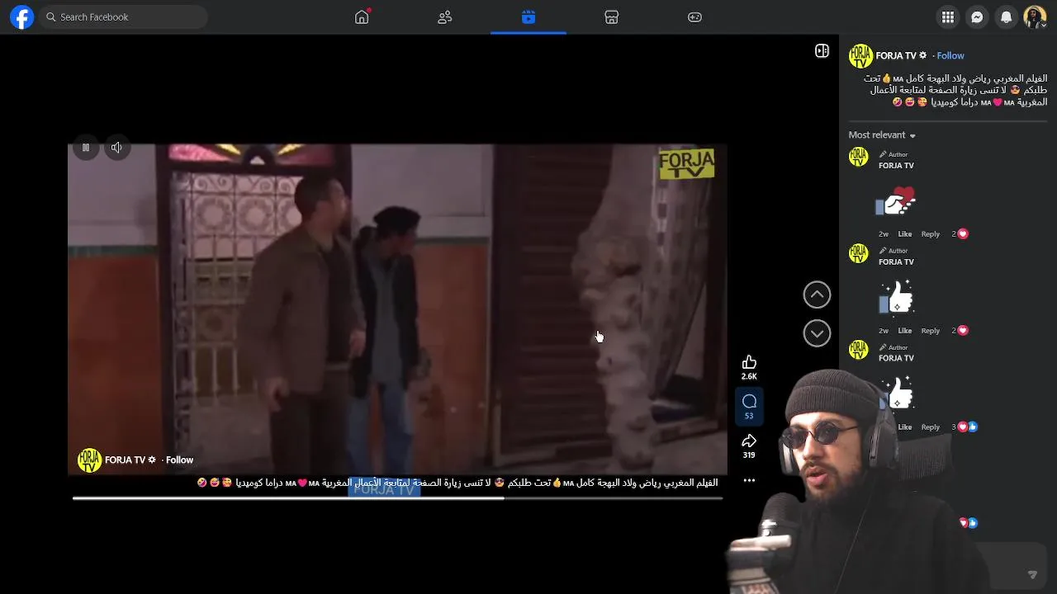This screenshot has height=594, width=1057.
Task: Click the Arabic video caption below reel
Action: [457, 483]
